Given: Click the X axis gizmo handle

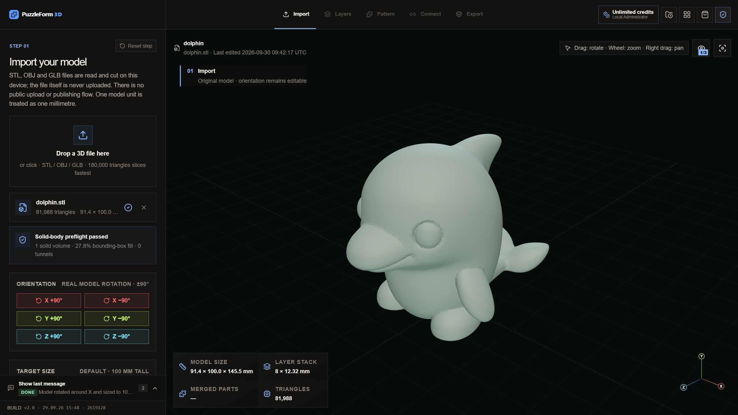Looking at the screenshot, I should coord(721,386).
